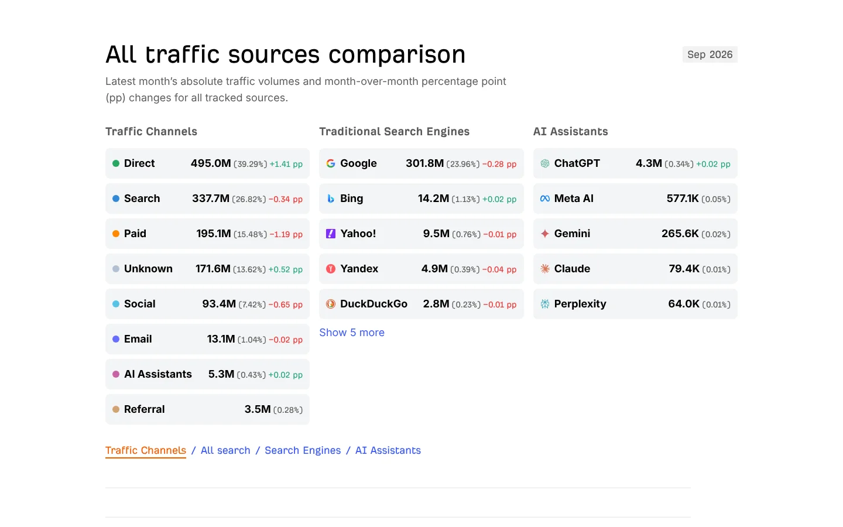Select the Referral channel label
The height and width of the screenshot is (527, 843).
coord(145,409)
